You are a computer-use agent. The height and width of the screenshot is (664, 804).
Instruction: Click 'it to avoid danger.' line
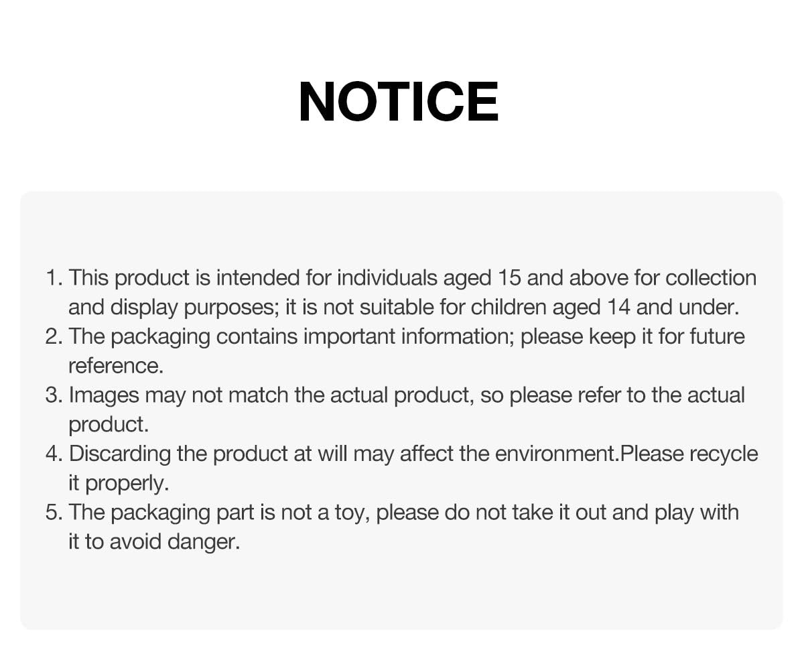point(154,541)
